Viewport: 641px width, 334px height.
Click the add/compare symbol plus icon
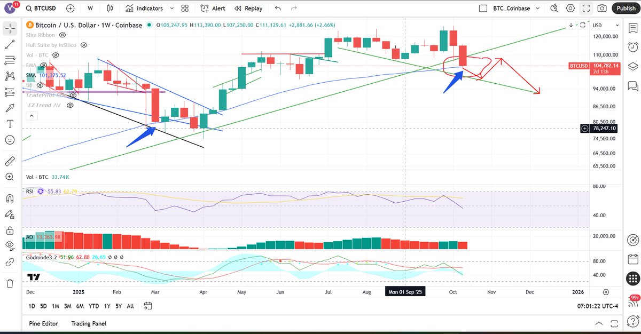point(71,9)
